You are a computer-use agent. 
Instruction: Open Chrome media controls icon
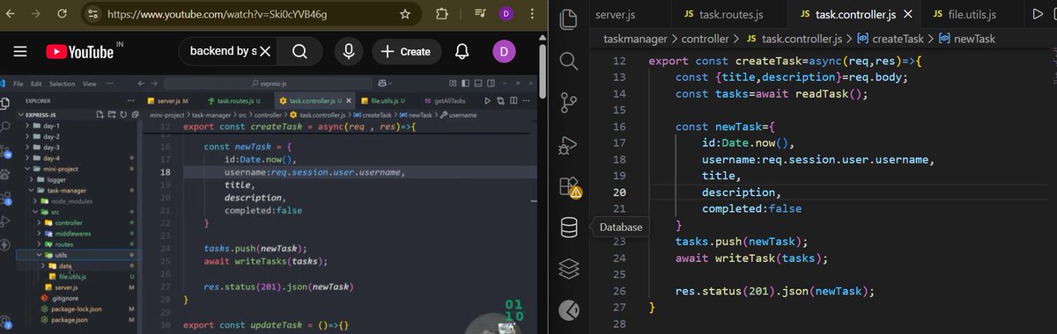click(479, 14)
